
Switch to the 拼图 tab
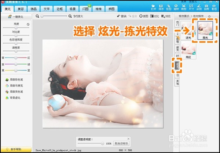[111, 9]
